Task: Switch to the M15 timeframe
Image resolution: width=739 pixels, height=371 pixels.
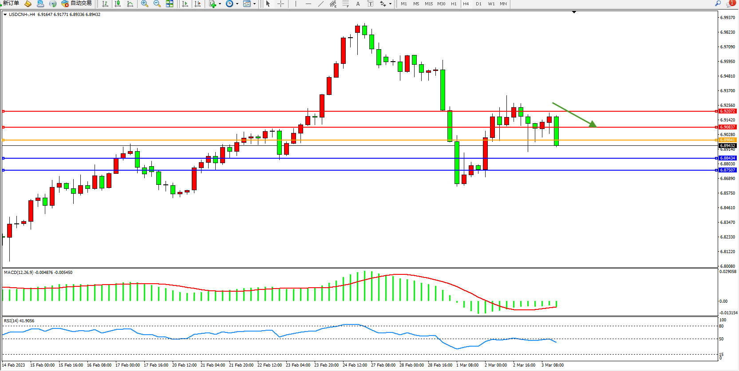Action: click(428, 4)
